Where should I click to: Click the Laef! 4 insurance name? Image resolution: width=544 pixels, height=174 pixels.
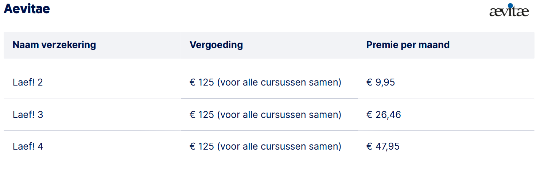(x=28, y=147)
